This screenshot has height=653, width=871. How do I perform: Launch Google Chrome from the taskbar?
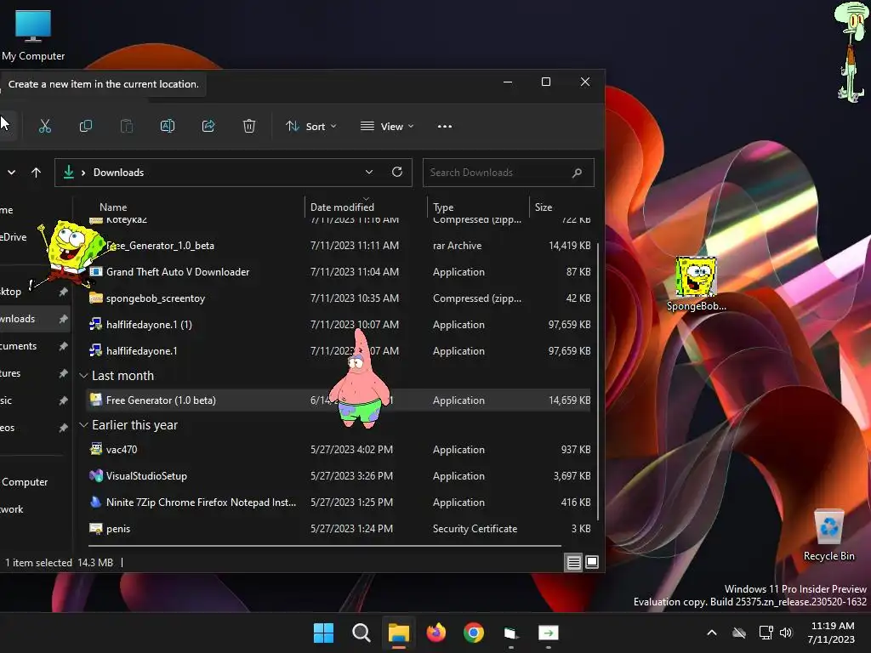click(474, 633)
